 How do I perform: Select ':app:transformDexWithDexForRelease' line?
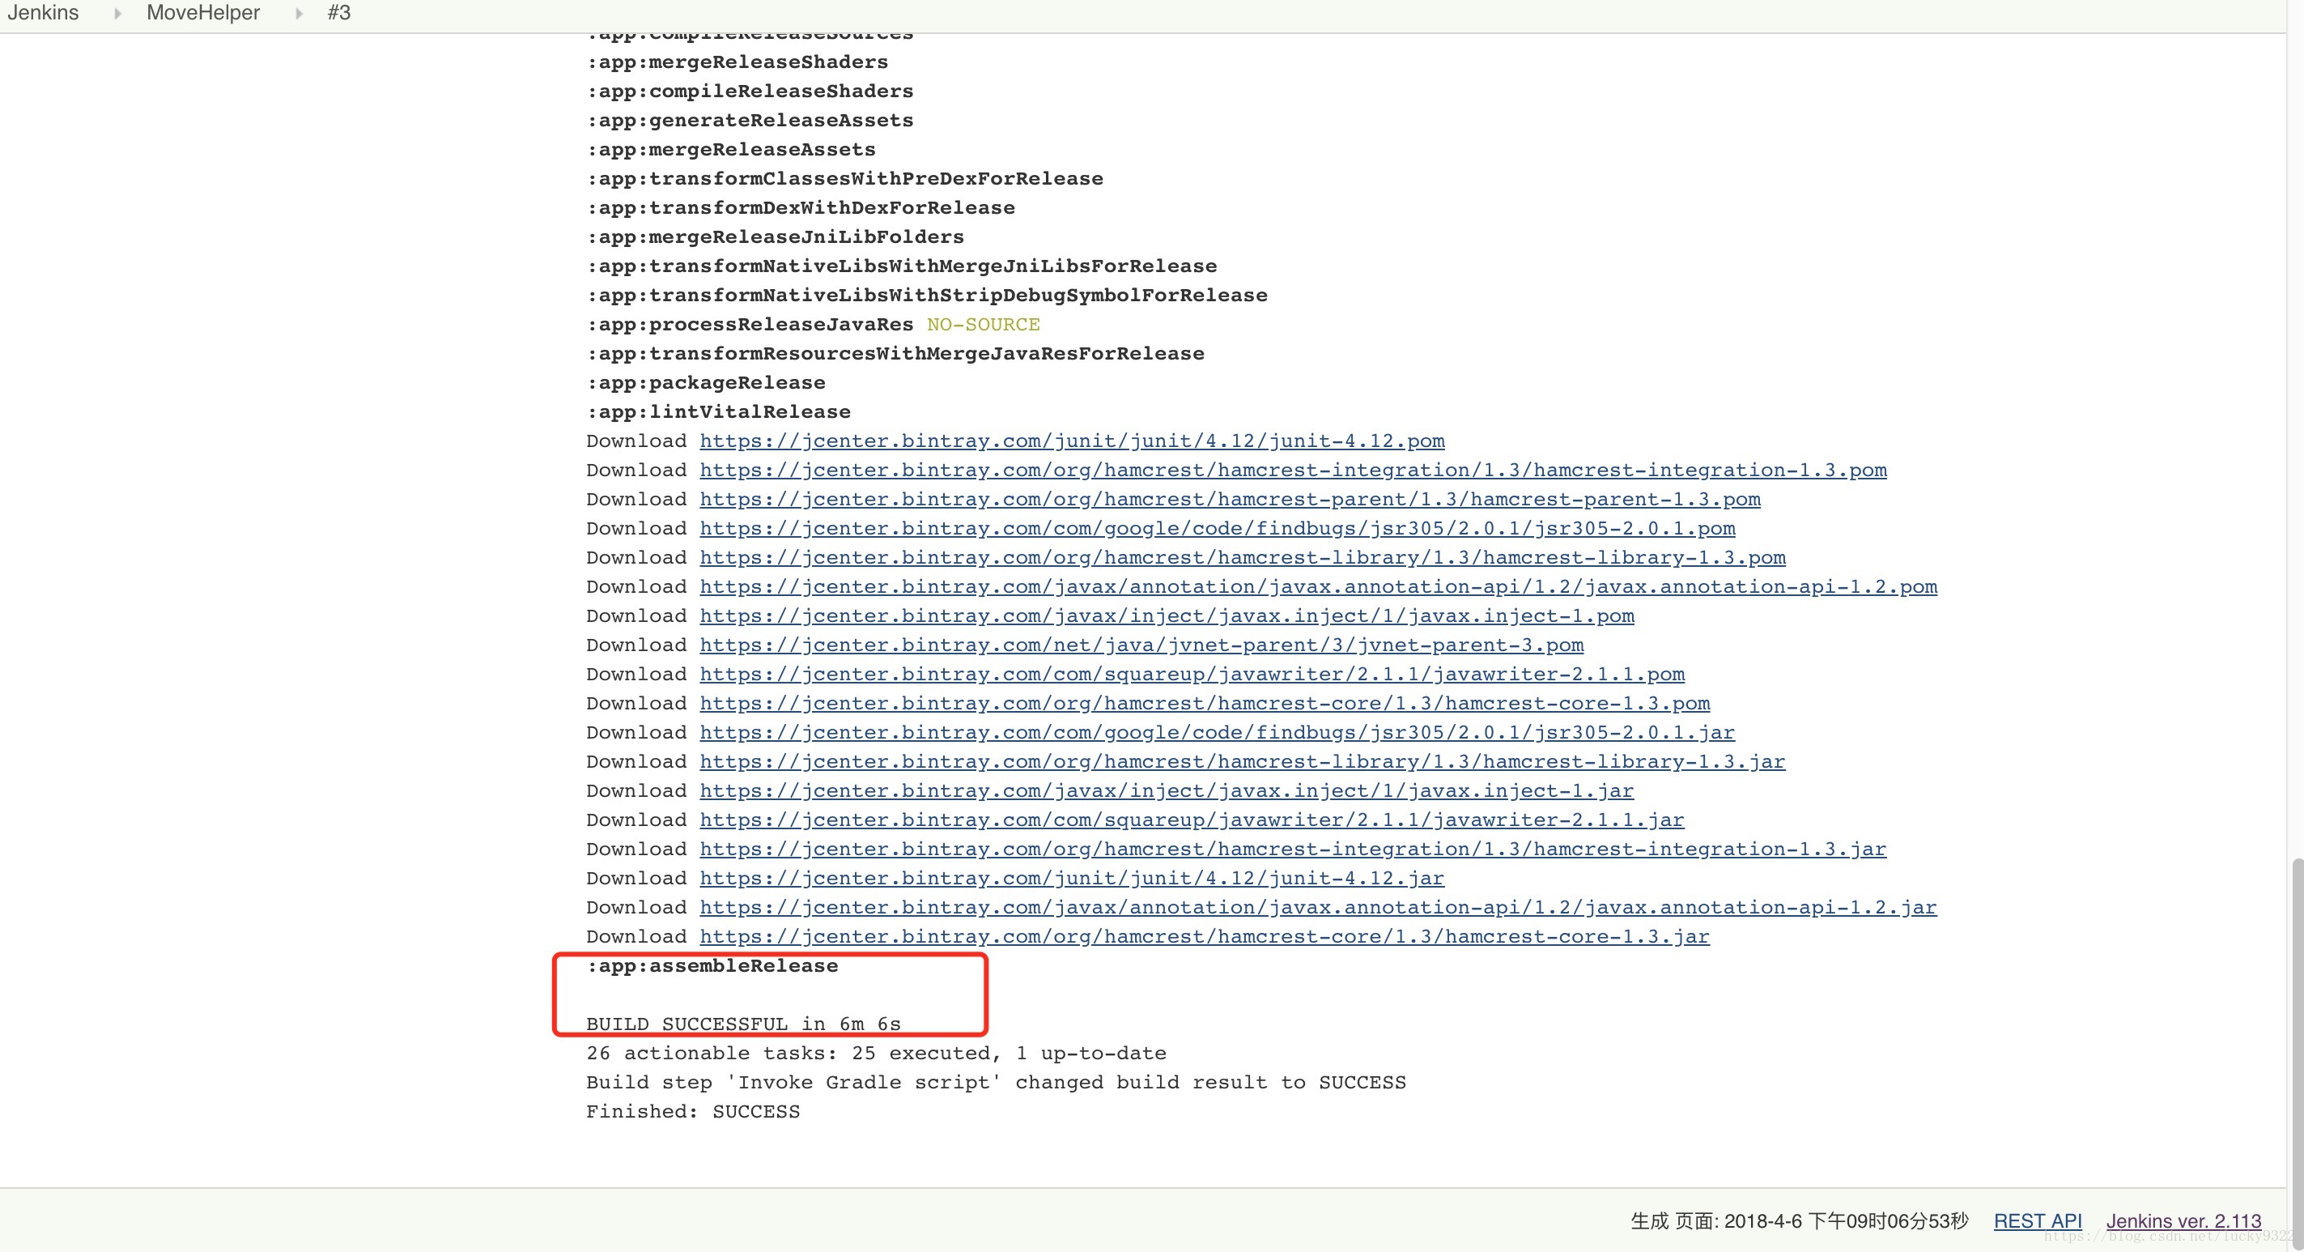point(801,207)
